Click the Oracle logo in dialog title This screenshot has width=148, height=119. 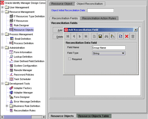(66, 30)
